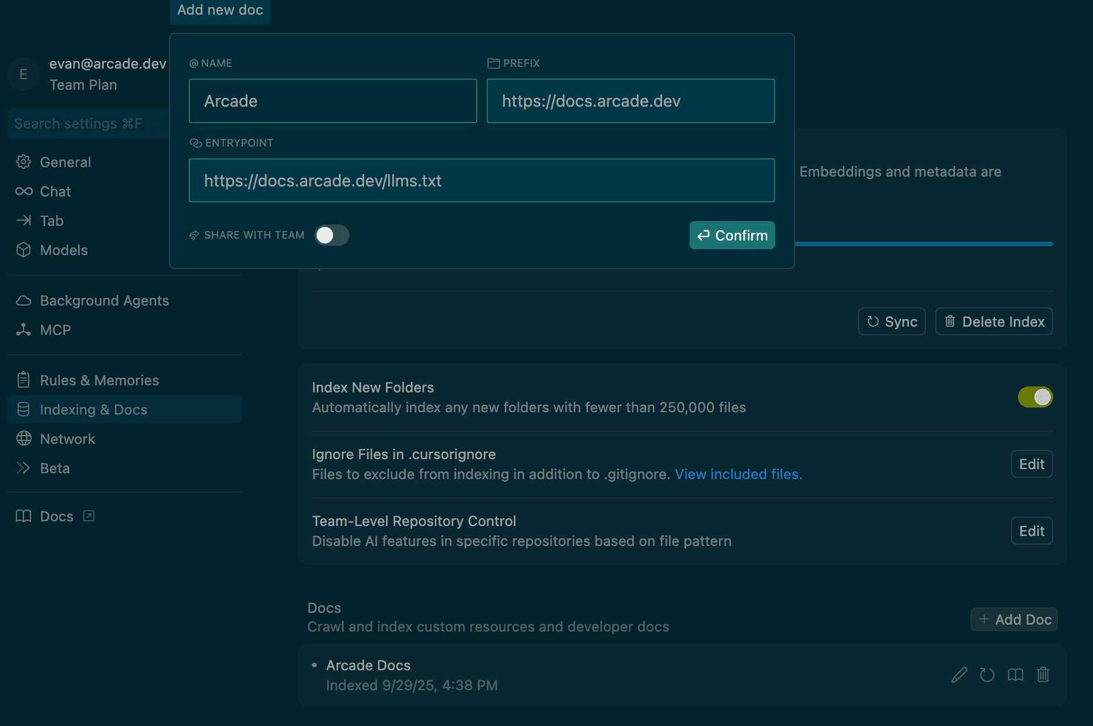Click the evan@arcade.dev account avatar
Viewport: 1093px width, 726px height.
click(23, 74)
